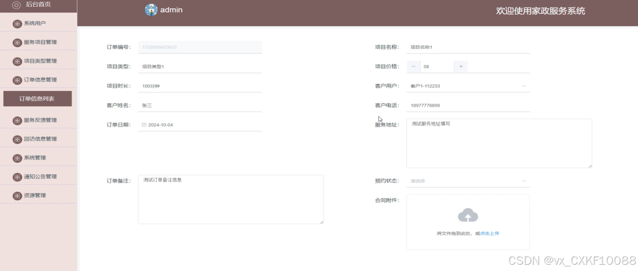Screen dimensions: 638x271
Task: Open the 预约状态 dropdown
Action: click(468, 181)
